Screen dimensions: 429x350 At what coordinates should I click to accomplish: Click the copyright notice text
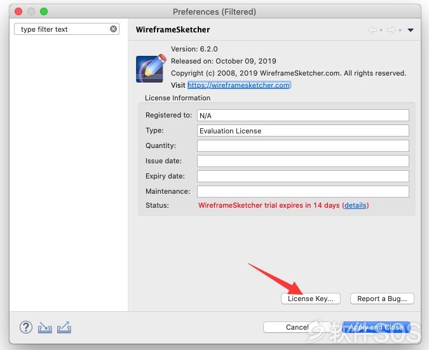(x=289, y=73)
